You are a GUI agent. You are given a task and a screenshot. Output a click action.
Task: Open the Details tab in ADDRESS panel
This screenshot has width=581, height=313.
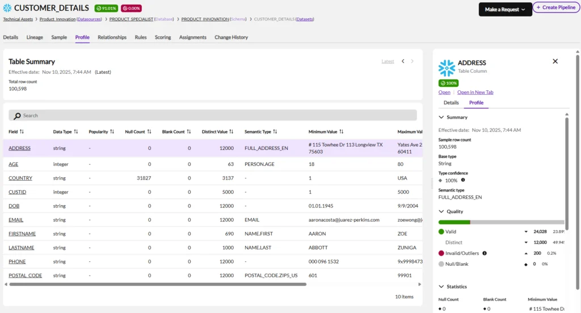coord(451,103)
